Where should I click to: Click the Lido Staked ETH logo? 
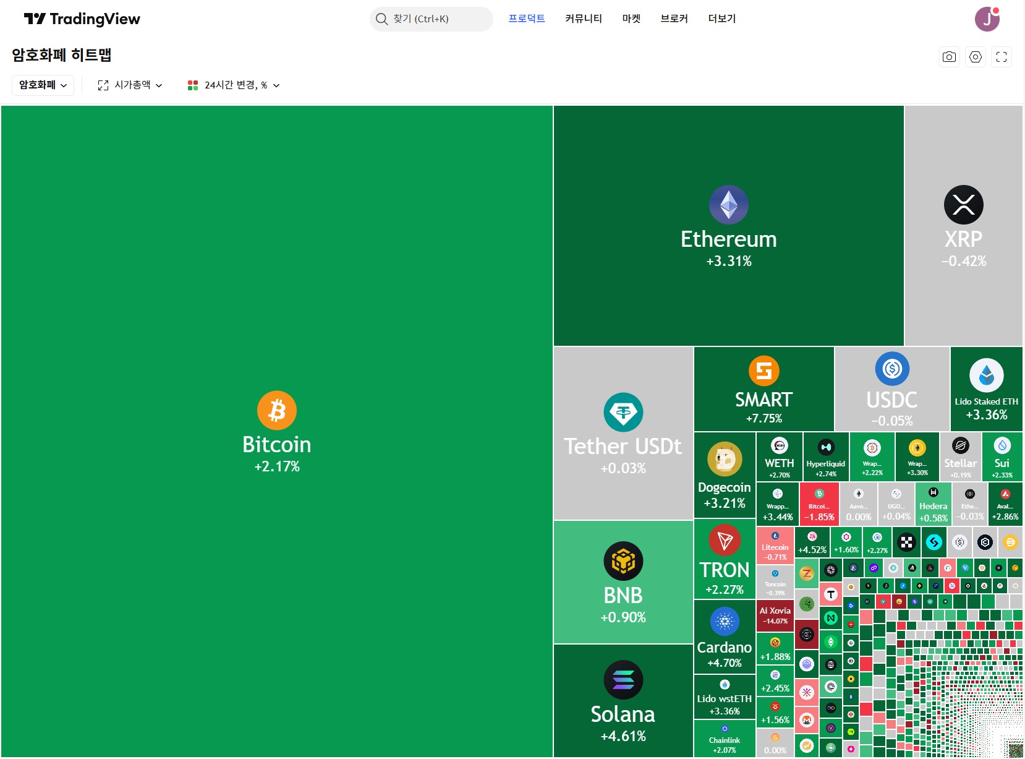(x=987, y=375)
